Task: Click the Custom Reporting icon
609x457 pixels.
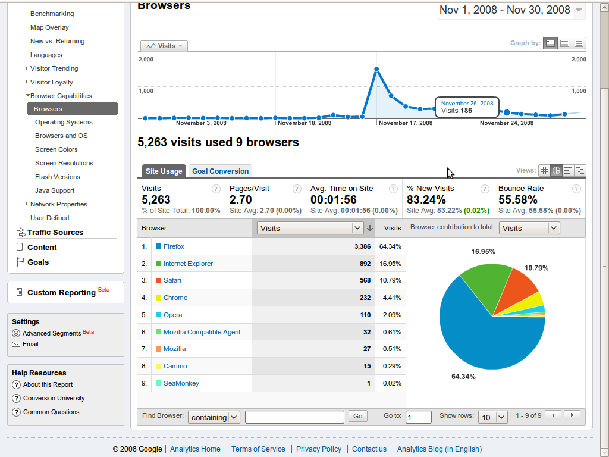Action: 20,292
